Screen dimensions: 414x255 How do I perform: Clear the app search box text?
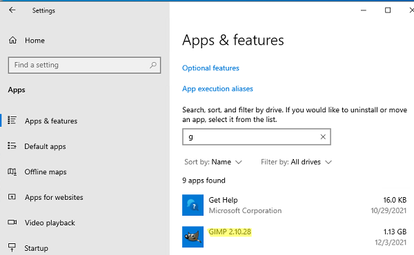click(x=323, y=137)
